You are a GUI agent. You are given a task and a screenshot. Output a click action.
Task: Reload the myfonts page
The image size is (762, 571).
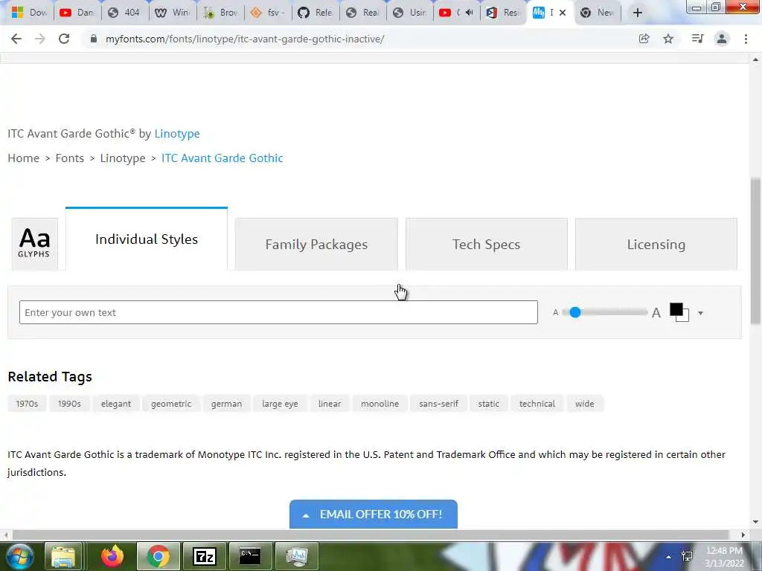point(64,39)
